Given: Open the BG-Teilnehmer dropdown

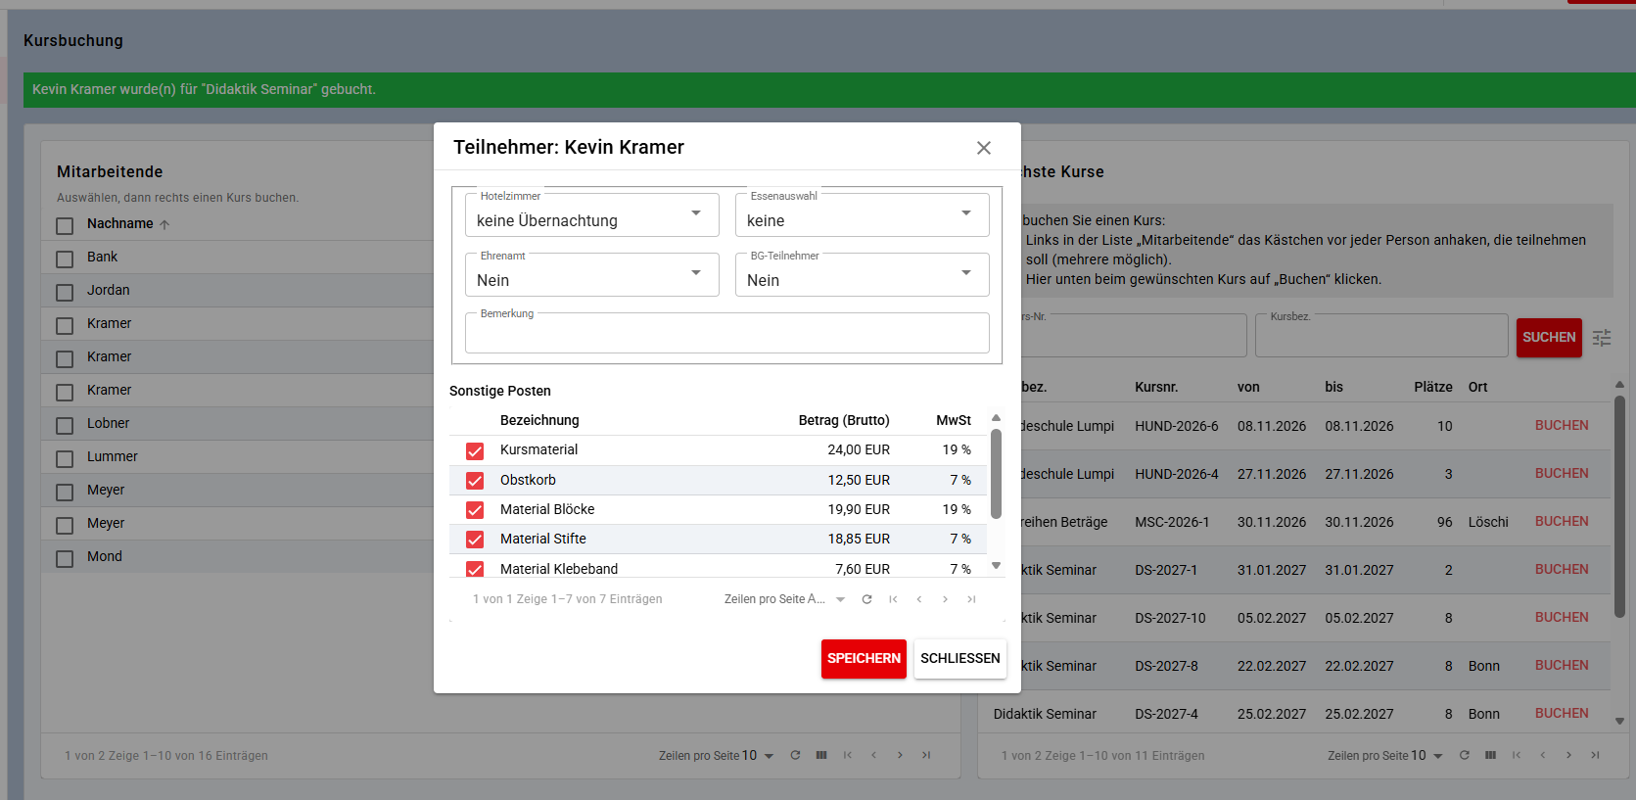Looking at the screenshot, I should [x=862, y=274].
